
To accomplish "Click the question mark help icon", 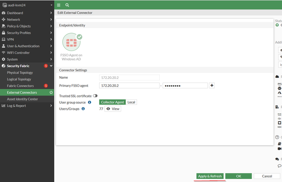I will click(x=277, y=137).
